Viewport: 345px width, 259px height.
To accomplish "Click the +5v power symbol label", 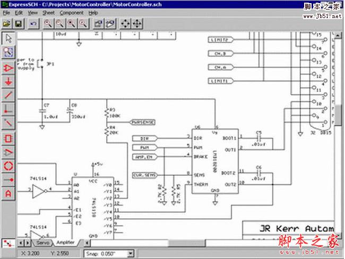I will (99, 164).
